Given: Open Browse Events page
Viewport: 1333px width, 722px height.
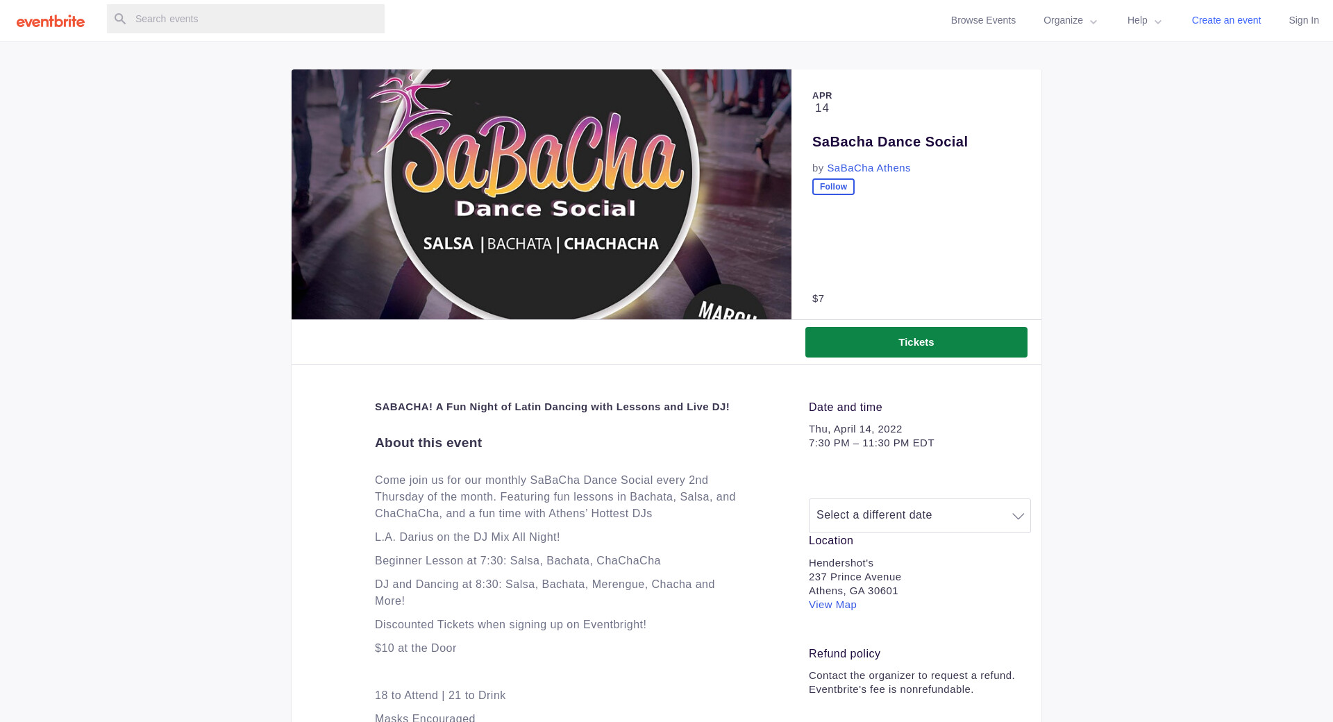Looking at the screenshot, I should pos(982,20).
